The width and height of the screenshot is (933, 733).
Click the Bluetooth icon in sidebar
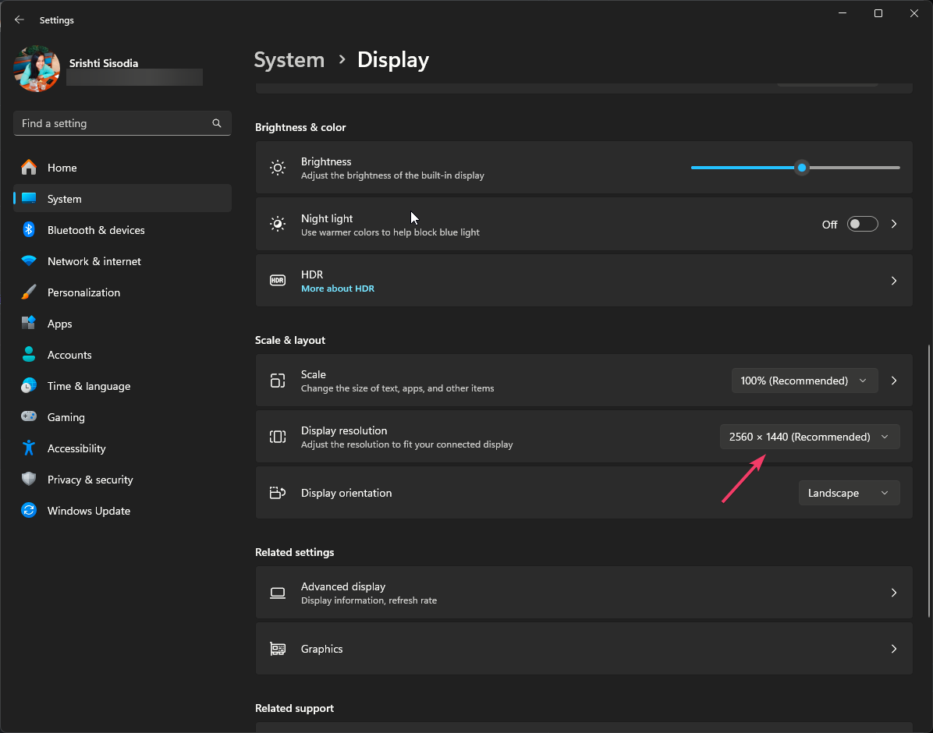pos(29,230)
